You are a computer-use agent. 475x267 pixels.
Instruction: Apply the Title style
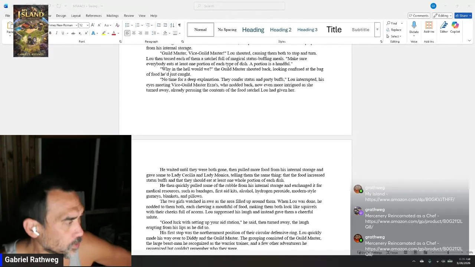tap(334, 30)
